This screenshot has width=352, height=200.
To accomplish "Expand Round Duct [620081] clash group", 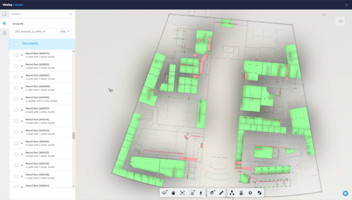I will [22, 66].
